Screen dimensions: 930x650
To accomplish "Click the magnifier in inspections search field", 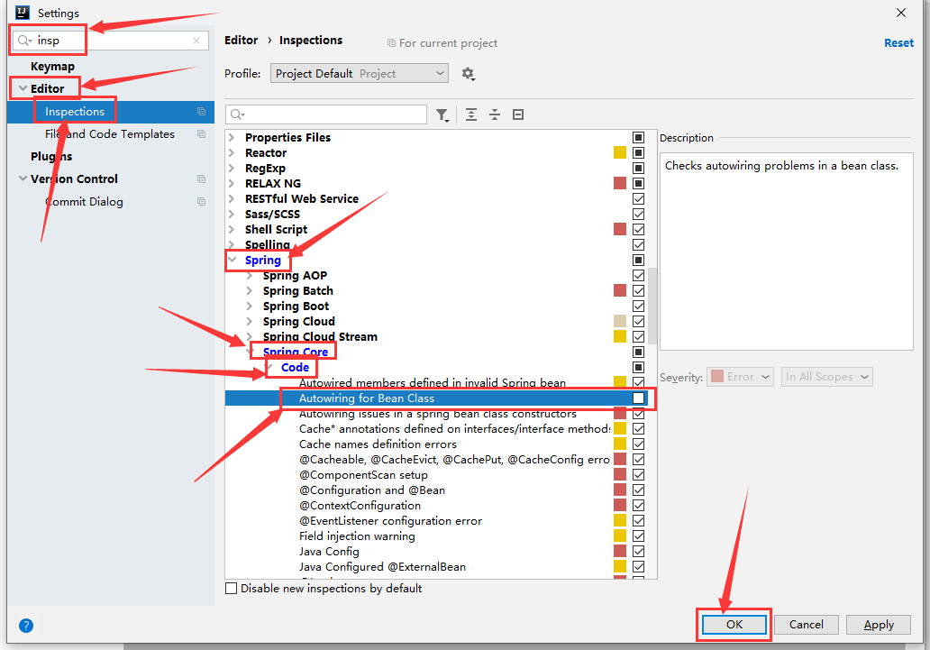I will (237, 114).
